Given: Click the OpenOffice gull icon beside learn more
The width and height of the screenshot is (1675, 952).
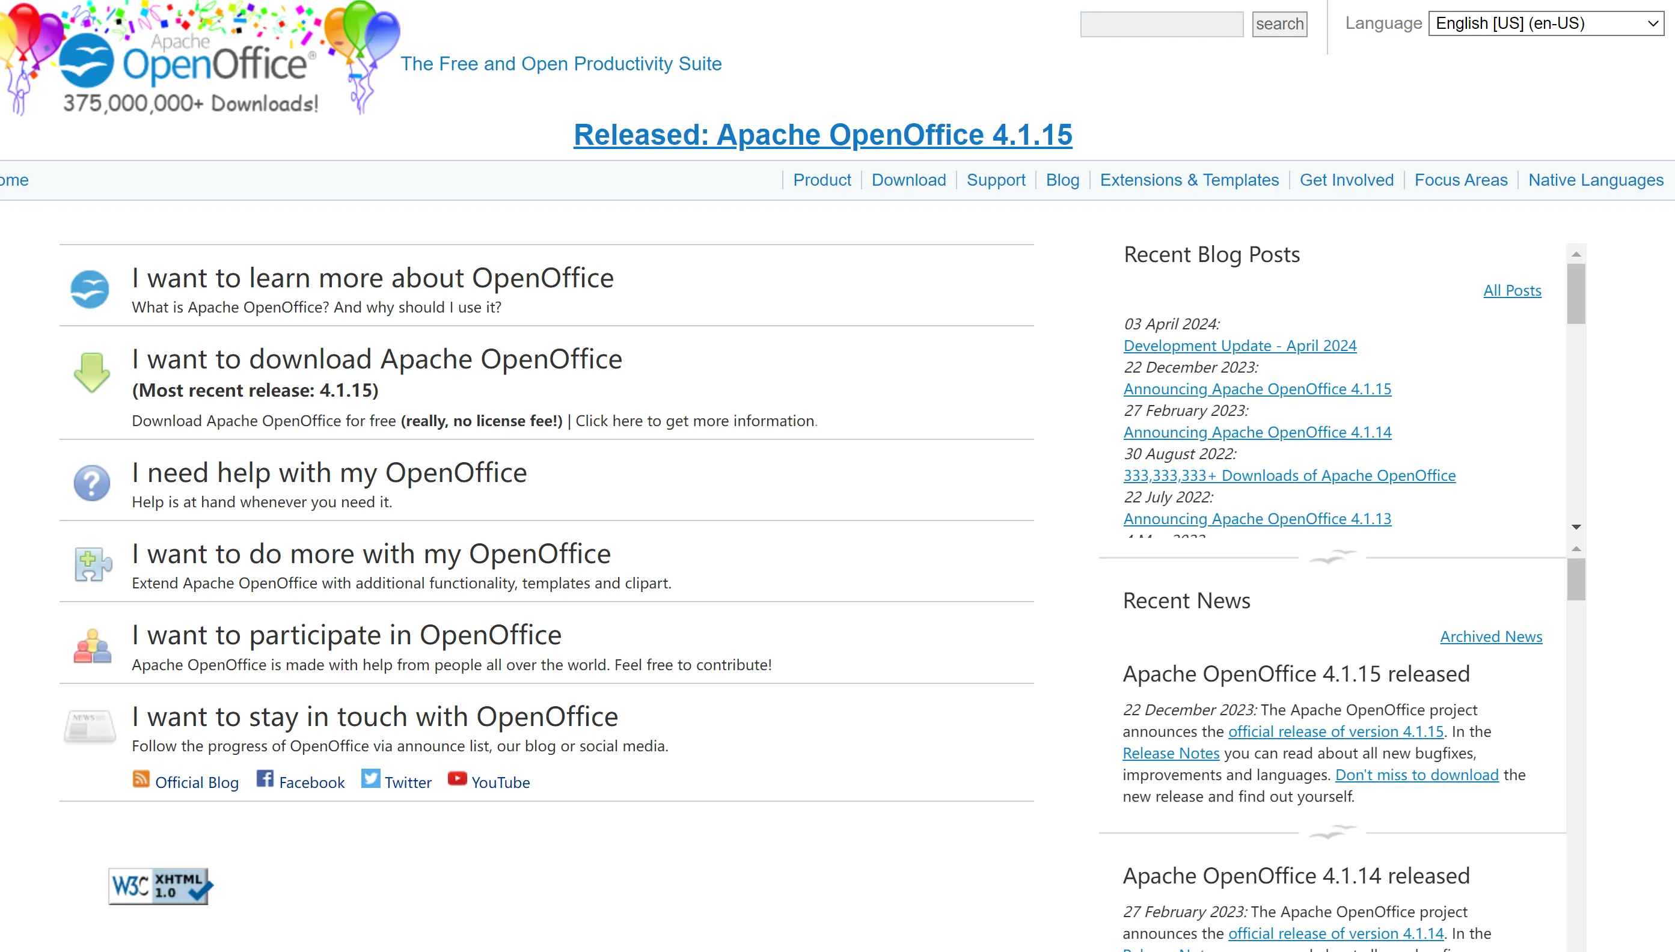Looking at the screenshot, I should pyautogui.click(x=90, y=289).
